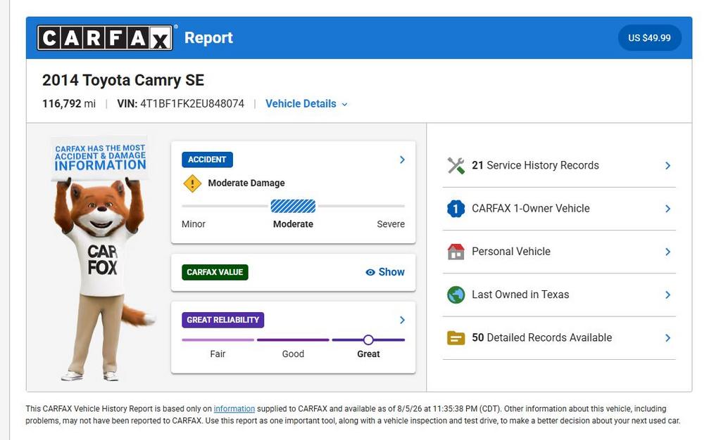Click the Fair reliability label
This screenshot has height=440, width=721.
point(218,354)
